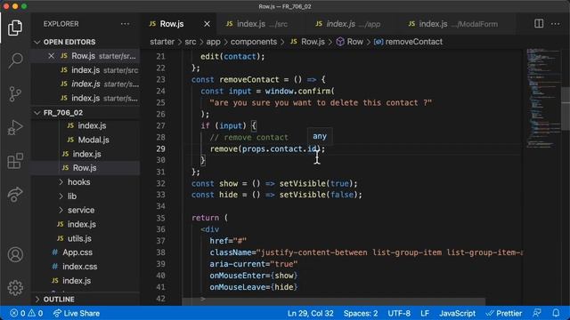The width and height of the screenshot is (570, 320).
Task: Change language mode JavaScript
Action: [457, 313]
